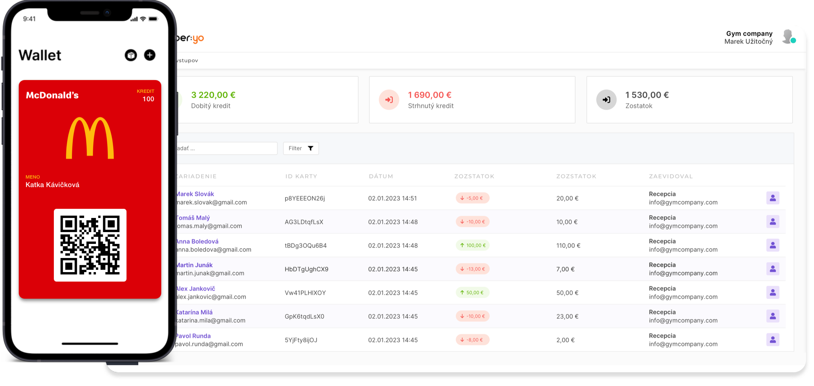Click the -8,00 € red badge
The width and height of the screenshot is (814, 386).
click(x=472, y=340)
